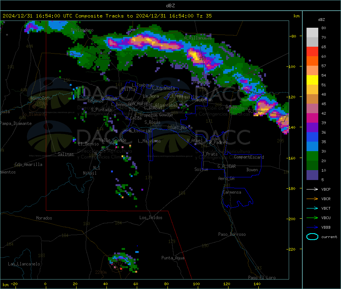The height and width of the screenshot is (289, 341).
Task: Click the Bowen place label
Action: [x=252, y=170]
